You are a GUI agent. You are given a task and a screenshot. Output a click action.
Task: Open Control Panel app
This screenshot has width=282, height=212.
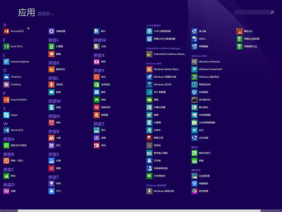pos(200,92)
